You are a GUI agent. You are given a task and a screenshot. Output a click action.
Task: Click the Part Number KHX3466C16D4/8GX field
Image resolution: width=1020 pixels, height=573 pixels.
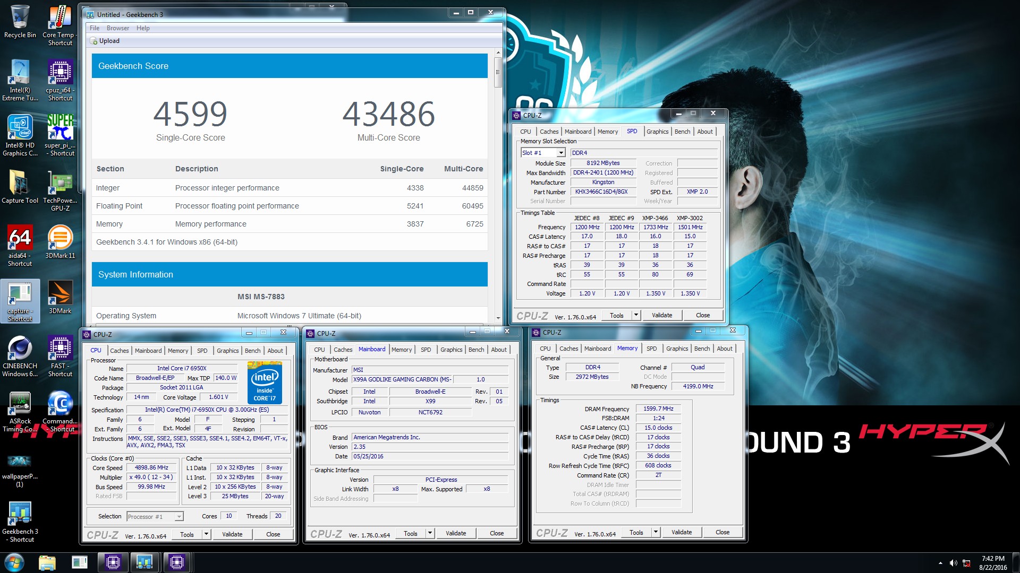coord(603,192)
